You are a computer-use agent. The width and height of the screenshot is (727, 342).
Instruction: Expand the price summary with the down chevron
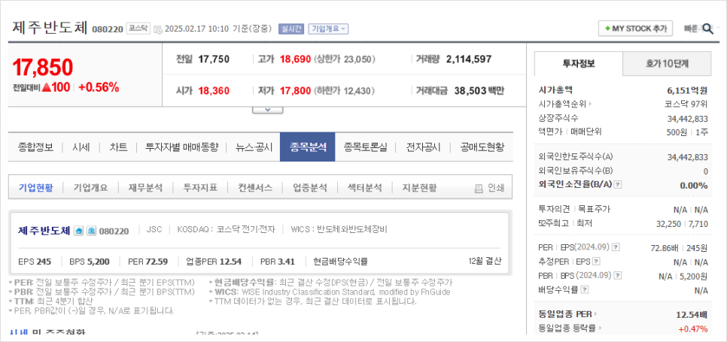267,110
